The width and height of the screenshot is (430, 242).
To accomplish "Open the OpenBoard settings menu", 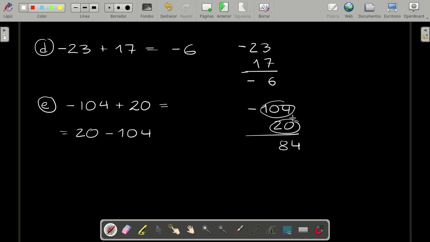I will click(x=414, y=10).
